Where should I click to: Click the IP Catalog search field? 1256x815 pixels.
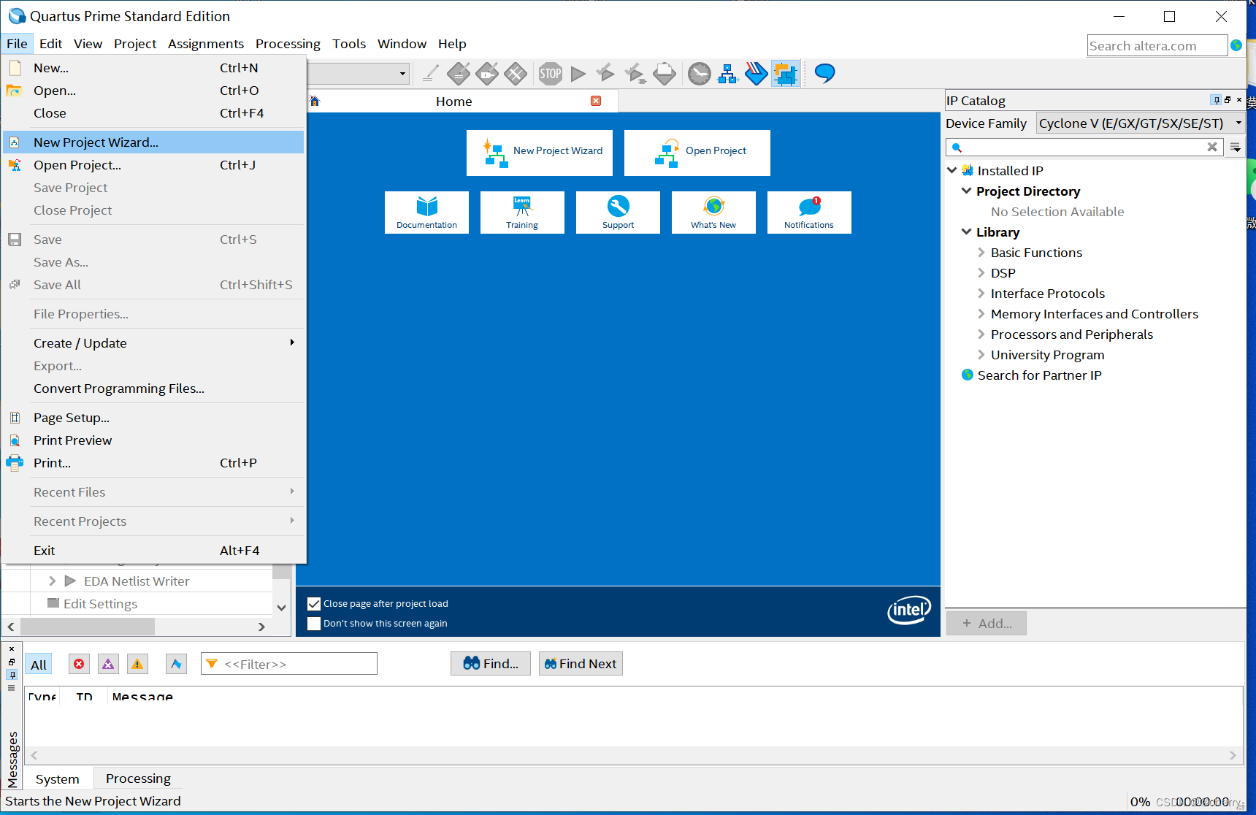(1085, 147)
